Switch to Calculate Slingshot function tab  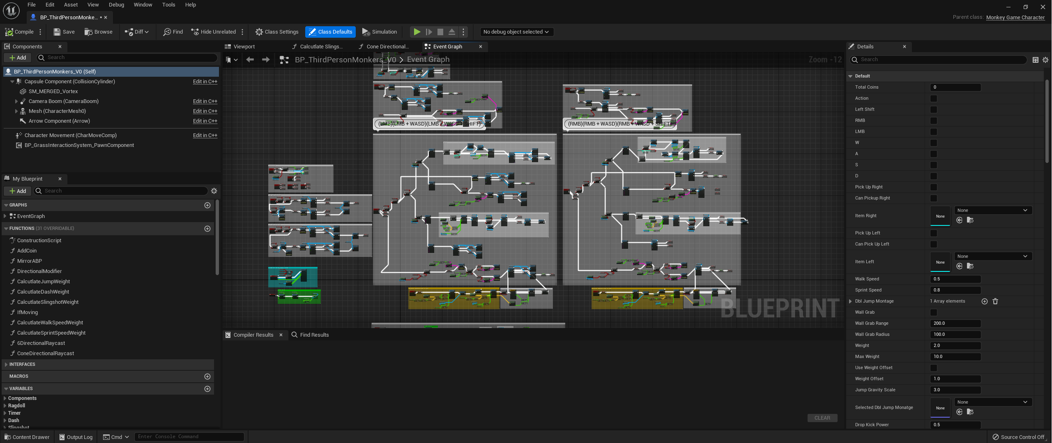[x=317, y=47]
